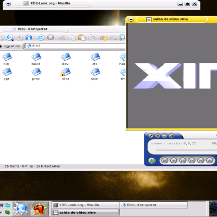Pause playback in xine panel
217x217 pixels.
tap(183, 161)
